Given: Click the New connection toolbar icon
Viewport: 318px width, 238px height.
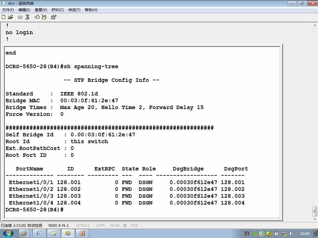Looking at the screenshot, I should pyautogui.click(x=3, y=17).
